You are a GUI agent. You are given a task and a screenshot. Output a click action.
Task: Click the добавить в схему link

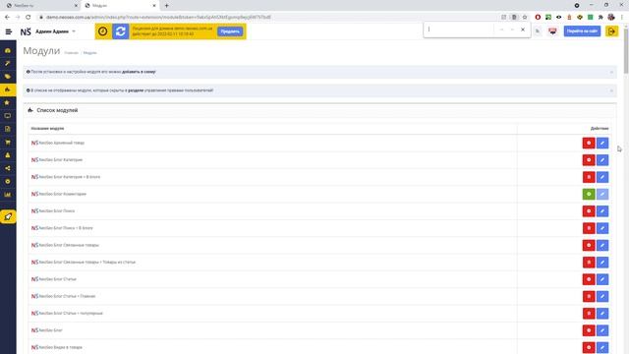[139, 72]
